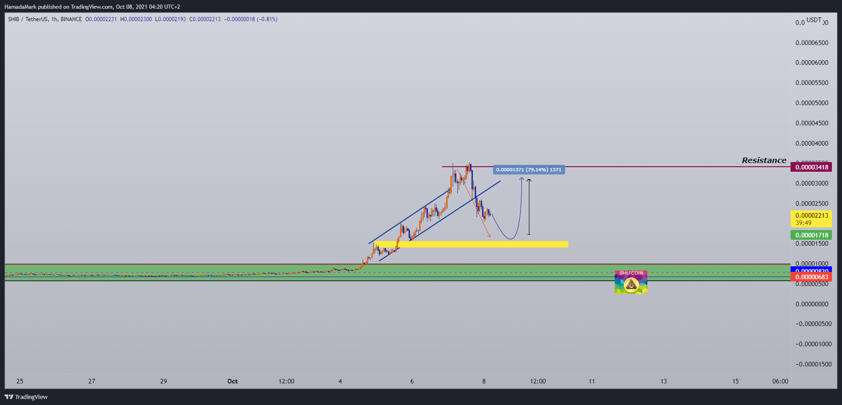Click the HamadaMark published header text
842x405 pixels.
tap(92, 7)
